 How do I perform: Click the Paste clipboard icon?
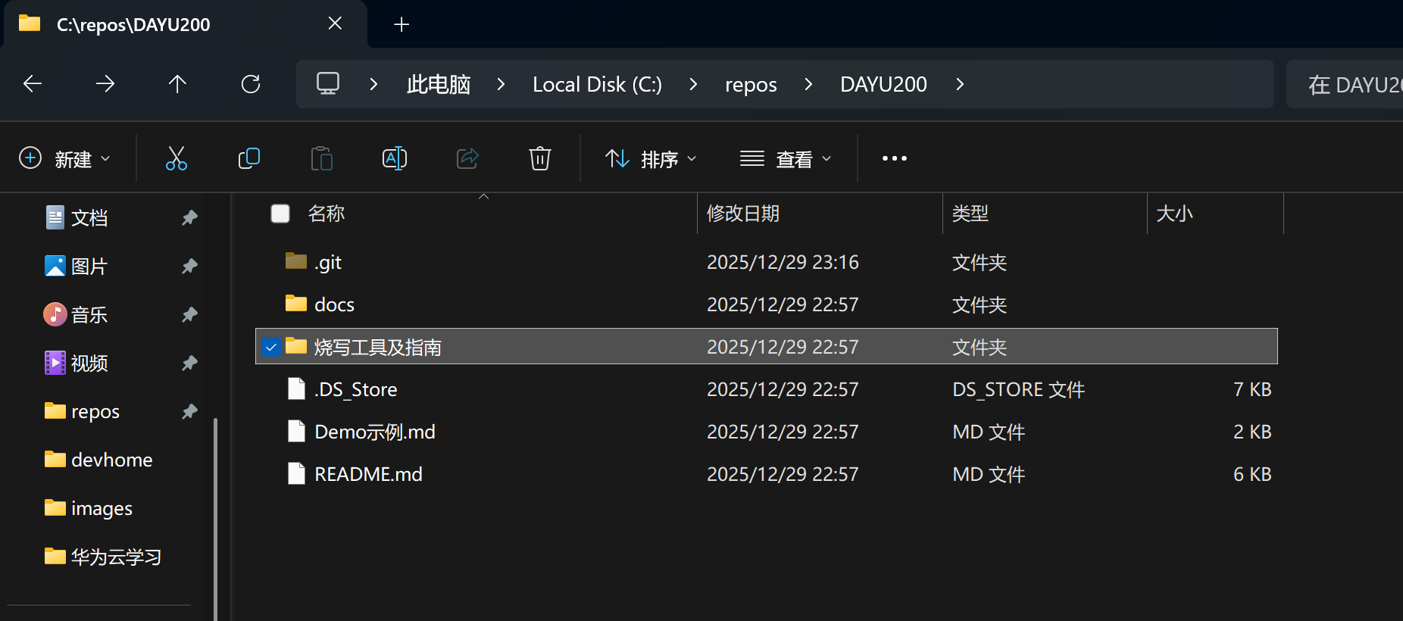[x=322, y=158]
